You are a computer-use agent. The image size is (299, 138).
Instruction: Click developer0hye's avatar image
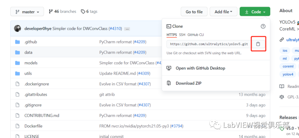coord(17,28)
